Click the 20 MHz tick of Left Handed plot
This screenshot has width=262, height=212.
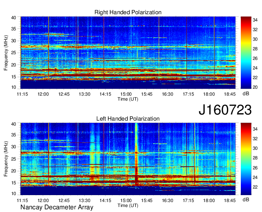point(14,171)
